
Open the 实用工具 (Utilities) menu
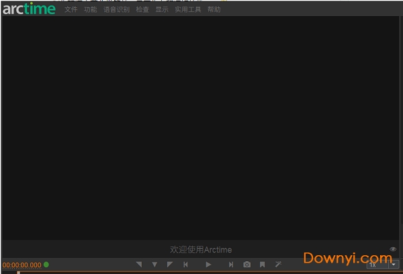[x=187, y=10]
